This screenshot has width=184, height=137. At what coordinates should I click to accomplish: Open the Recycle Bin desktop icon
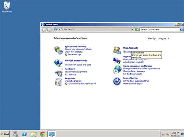[7, 7]
